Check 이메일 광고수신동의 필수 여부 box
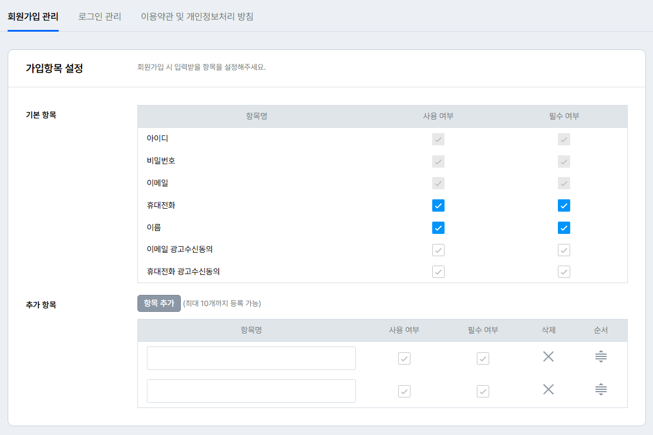This screenshot has height=435, width=653. pyautogui.click(x=564, y=250)
